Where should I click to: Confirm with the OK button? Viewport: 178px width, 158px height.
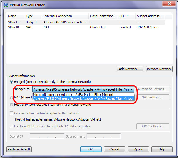[x=91, y=149]
